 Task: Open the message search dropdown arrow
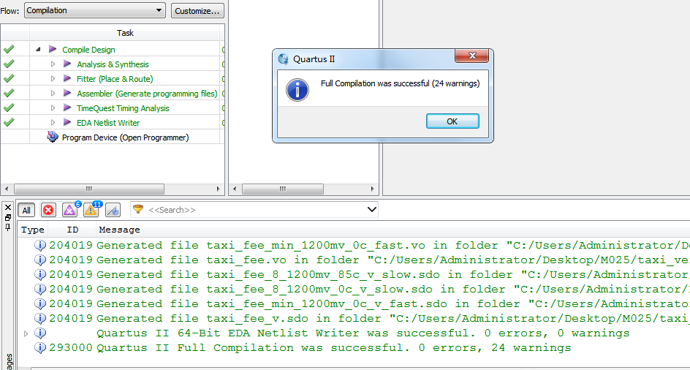coord(371,210)
